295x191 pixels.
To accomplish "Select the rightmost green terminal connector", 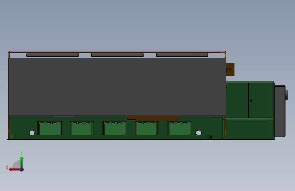I will [x=179, y=128].
